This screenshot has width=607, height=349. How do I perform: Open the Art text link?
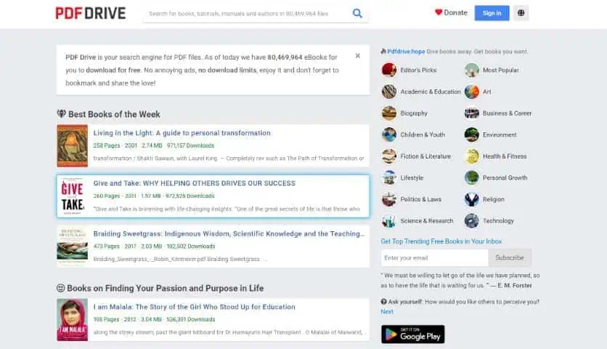pos(487,92)
